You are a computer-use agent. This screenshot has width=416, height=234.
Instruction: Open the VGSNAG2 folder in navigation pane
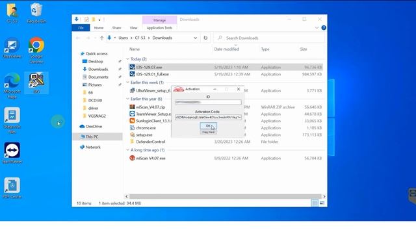tap(97, 116)
